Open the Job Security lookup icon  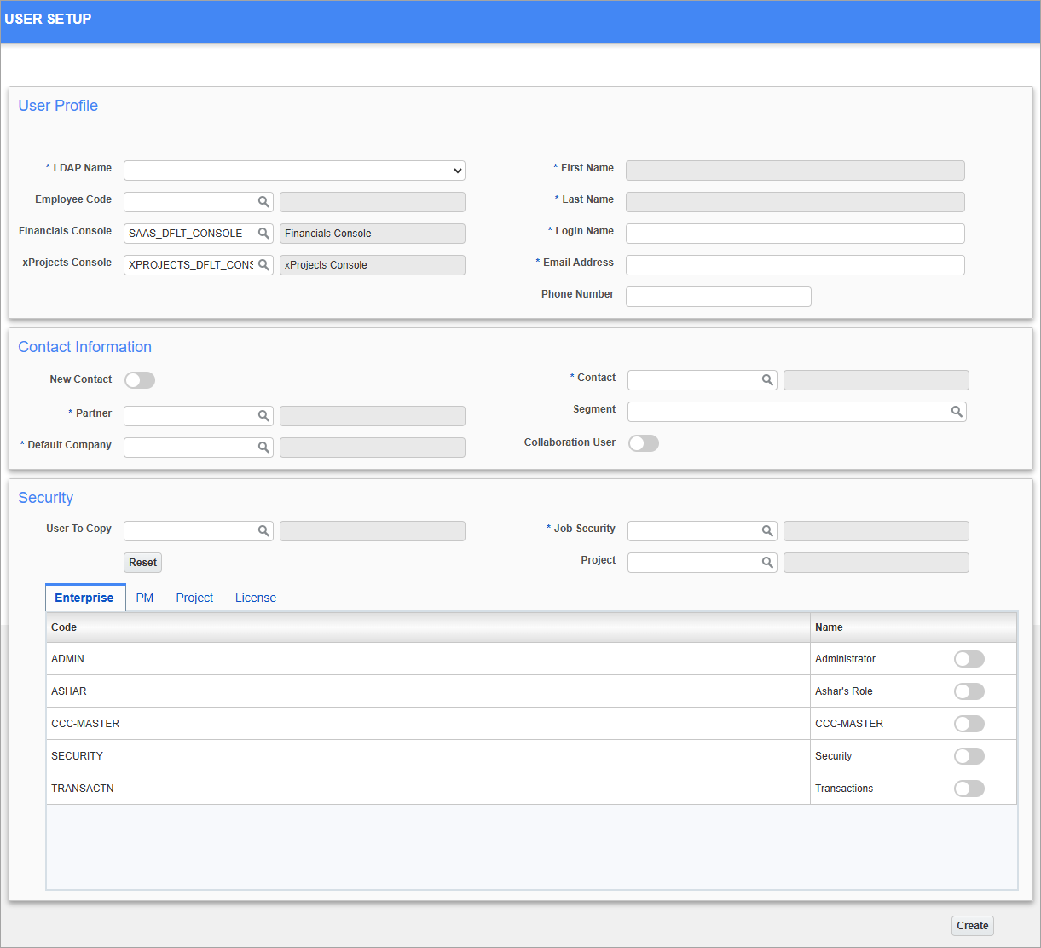[x=767, y=530]
